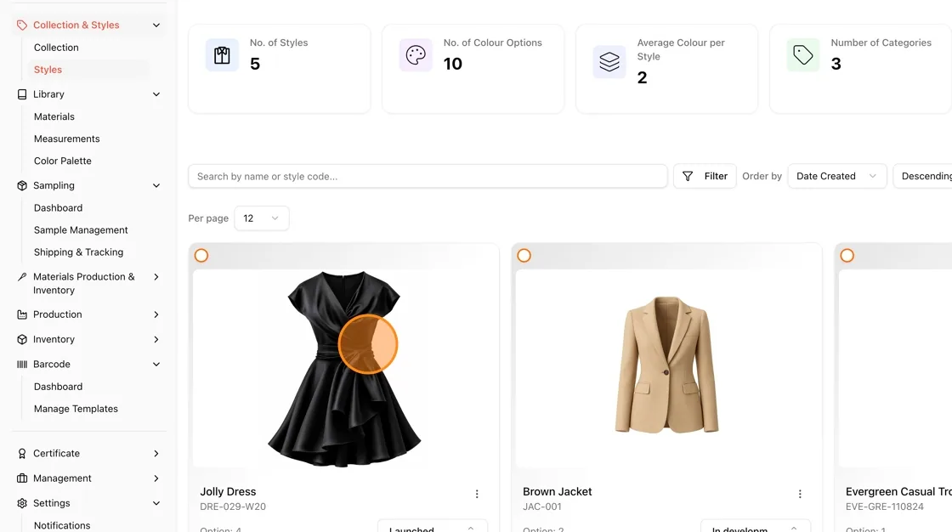Screen dimensions: 952x532
Task: Focus the search by name or style code field
Action: click(x=428, y=176)
